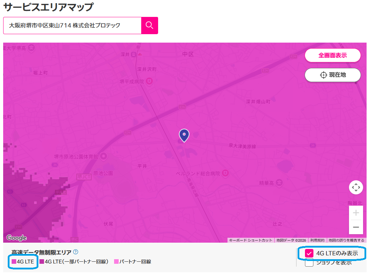368x274 pixels.
Task: Click the 深井畑山町 map label
Action: 258,102
